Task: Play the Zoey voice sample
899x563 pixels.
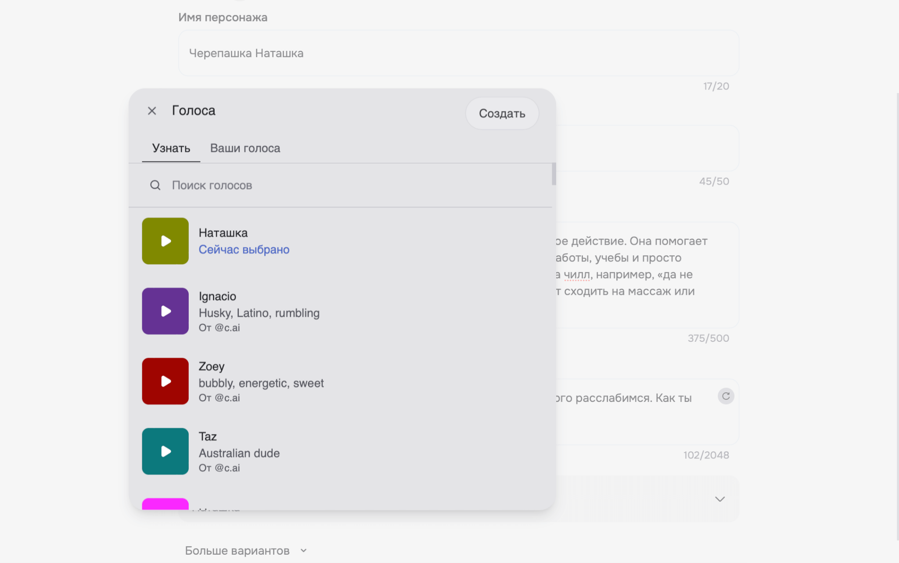Action: tap(165, 381)
